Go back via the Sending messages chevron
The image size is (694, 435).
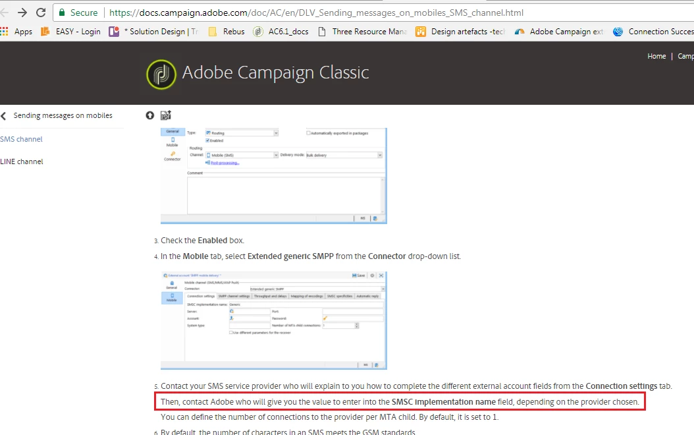3,116
